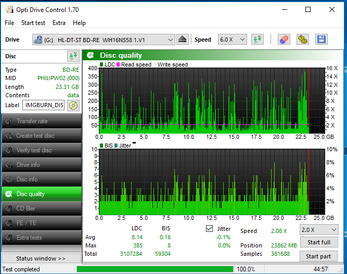Screen dimensions: 347x274
Task: Click the PHILIPW02 (000) MID value
Action: click(x=58, y=78)
